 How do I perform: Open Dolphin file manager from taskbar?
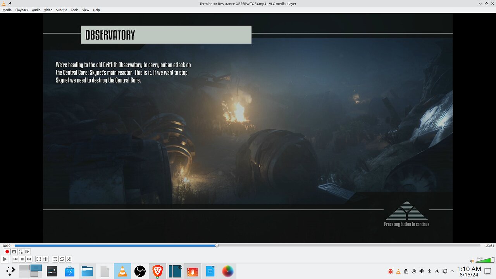point(87,271)
